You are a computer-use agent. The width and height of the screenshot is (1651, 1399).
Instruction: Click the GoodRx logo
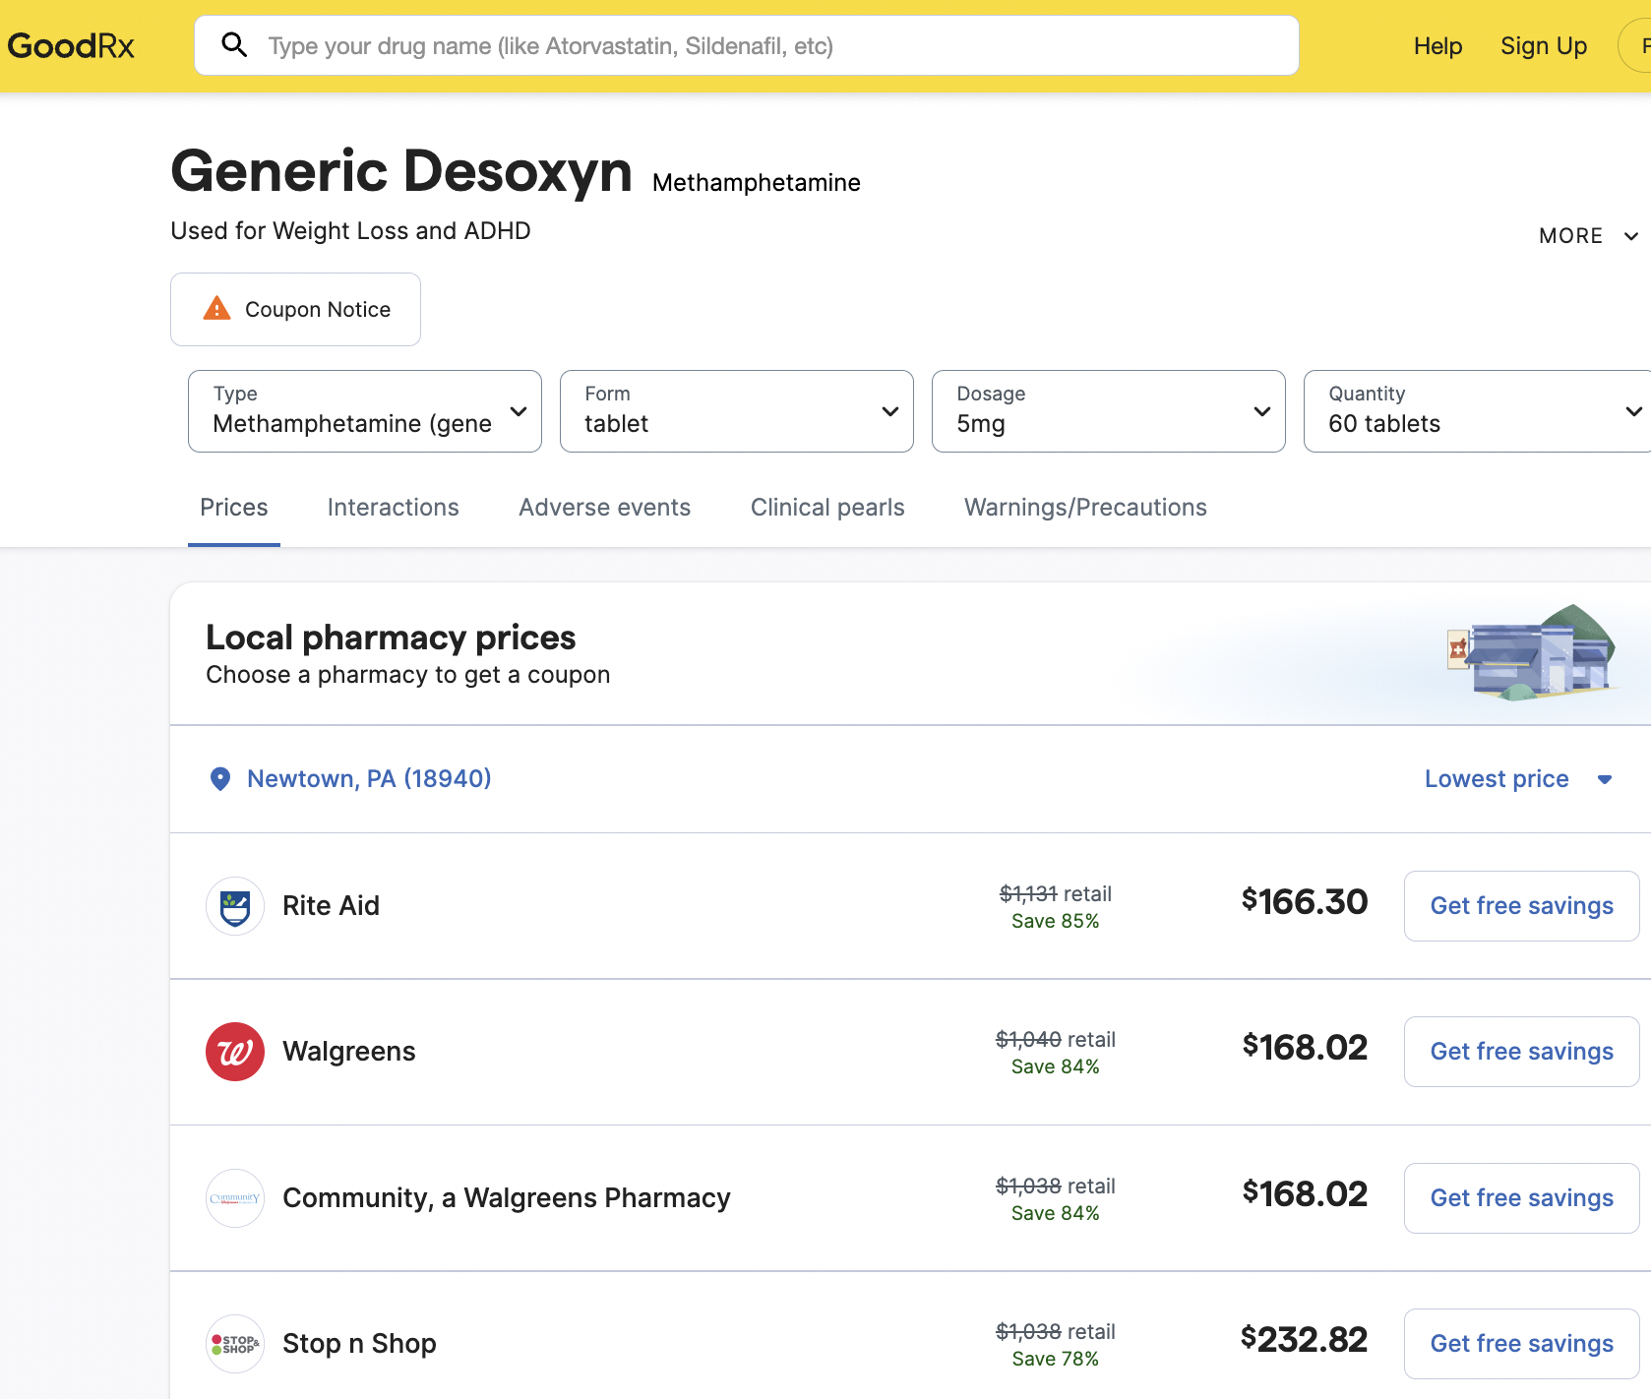(x=71, y=46)
